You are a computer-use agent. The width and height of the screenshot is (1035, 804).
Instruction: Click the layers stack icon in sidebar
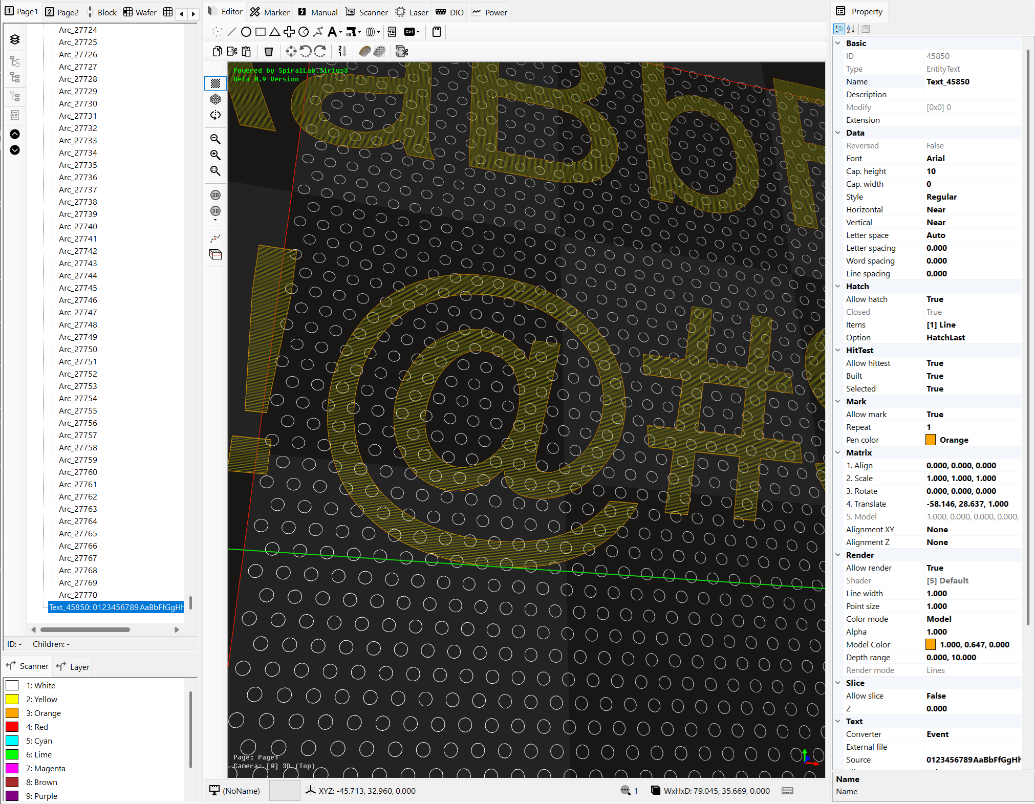(x=15, y=39)
